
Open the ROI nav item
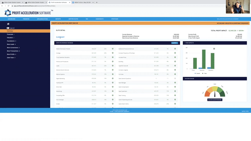click(87, 19)
